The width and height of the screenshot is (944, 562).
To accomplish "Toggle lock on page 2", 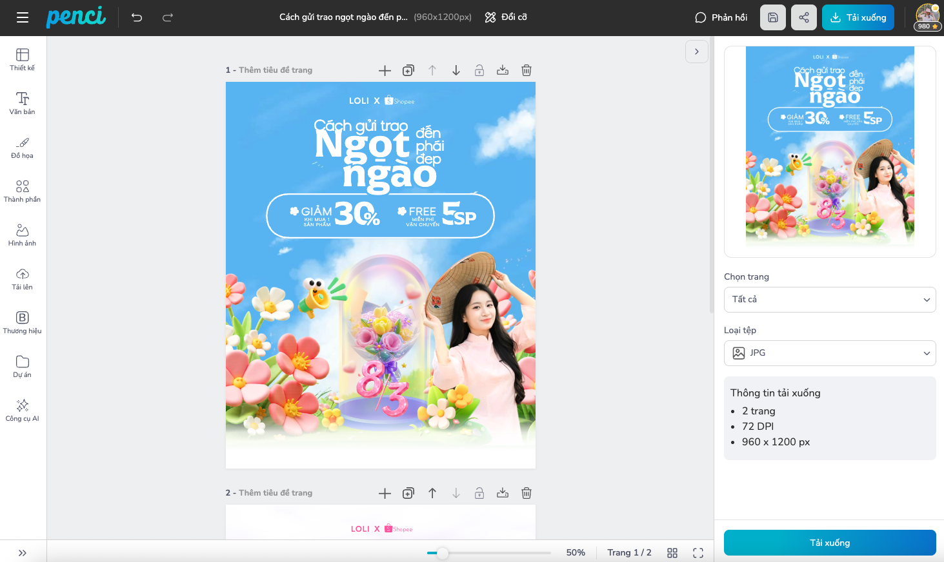I will [x=479, y=493].
